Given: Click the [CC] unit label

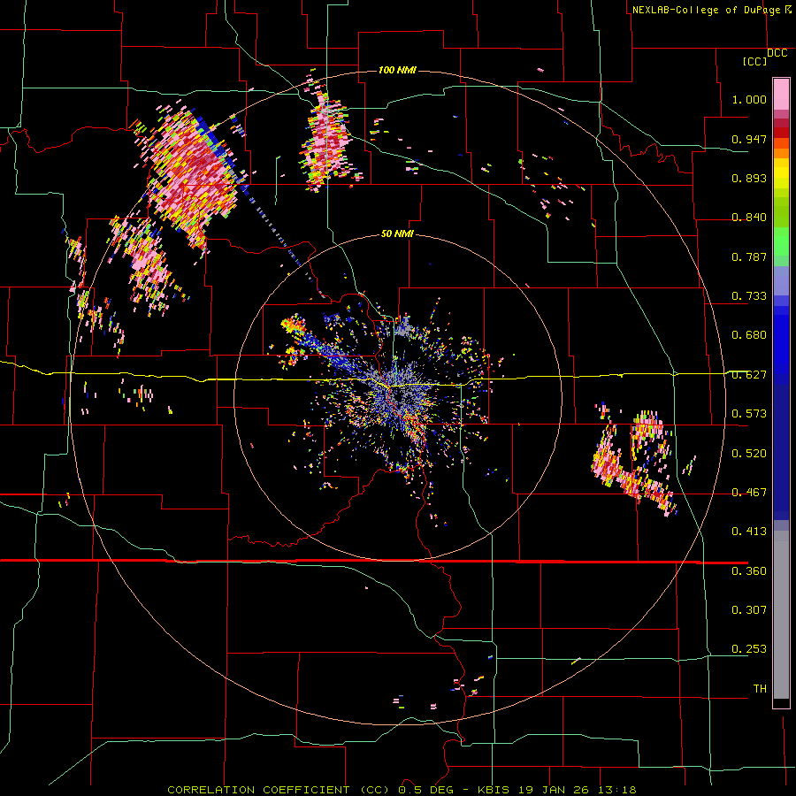Looking at the screenshot, I should click(x=754, y=61).
